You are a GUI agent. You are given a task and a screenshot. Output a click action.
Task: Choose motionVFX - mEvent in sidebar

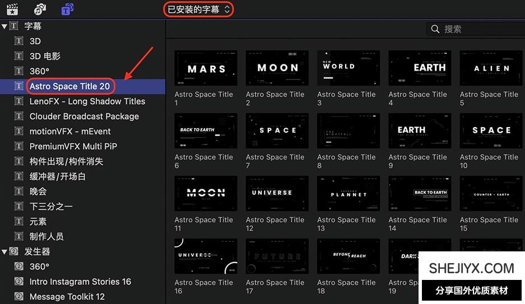pos(70,132)
